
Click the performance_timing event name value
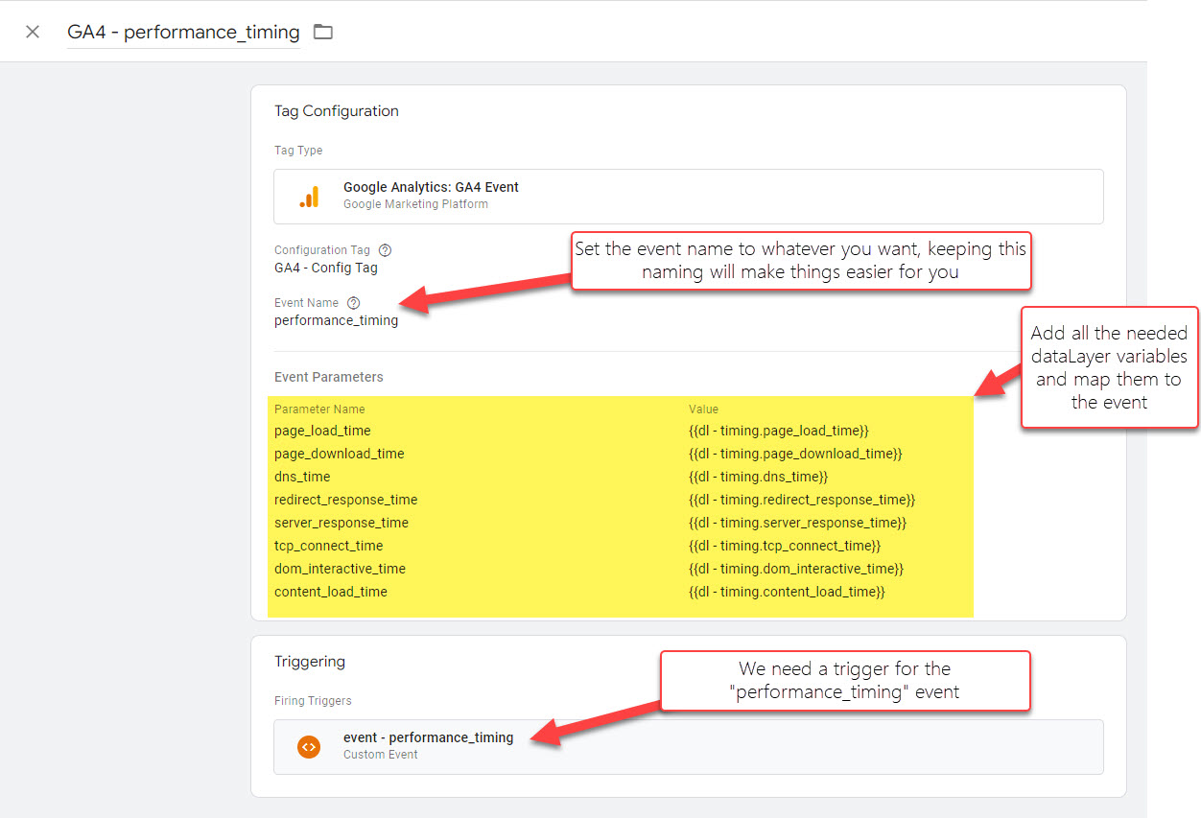[336, 321]
